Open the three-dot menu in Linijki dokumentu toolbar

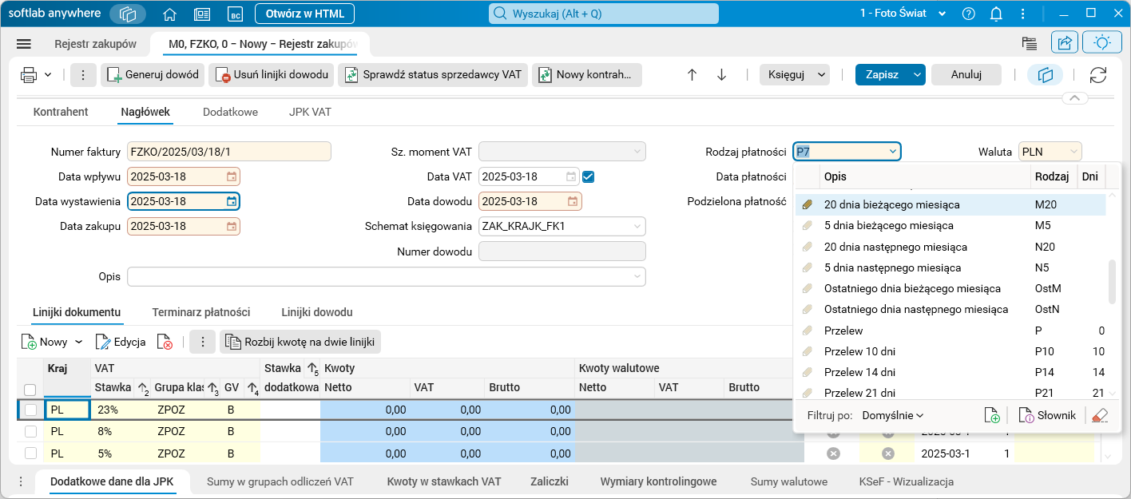[202, 342]
